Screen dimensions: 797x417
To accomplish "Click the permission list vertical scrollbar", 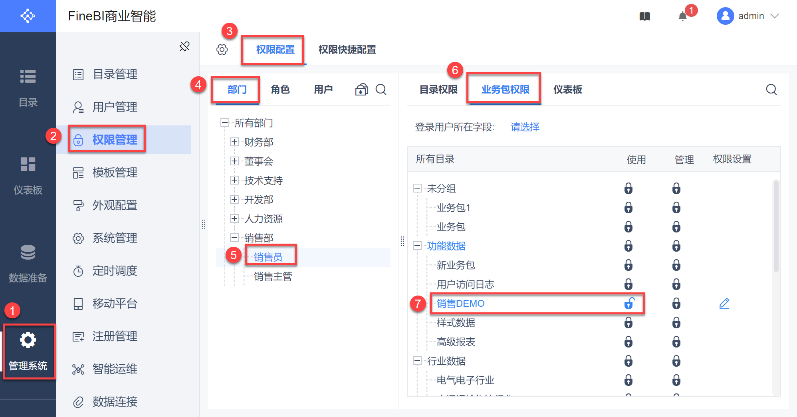I will pos(776,226).
